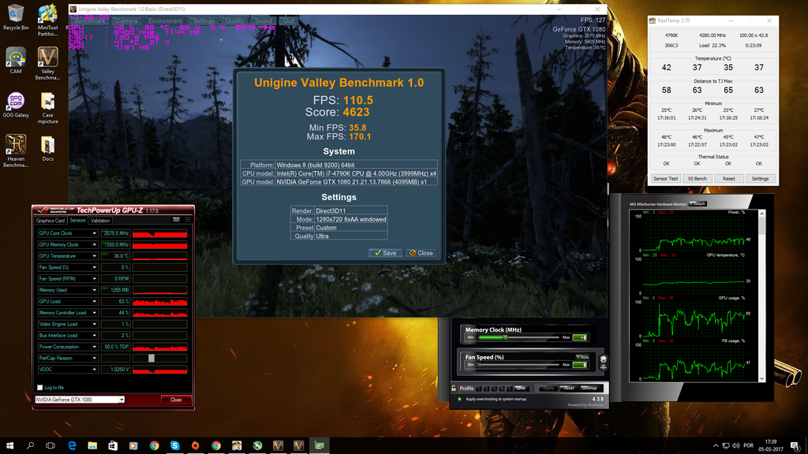Open GPU Memory Clock sensor dropdown

coord(95,244)
